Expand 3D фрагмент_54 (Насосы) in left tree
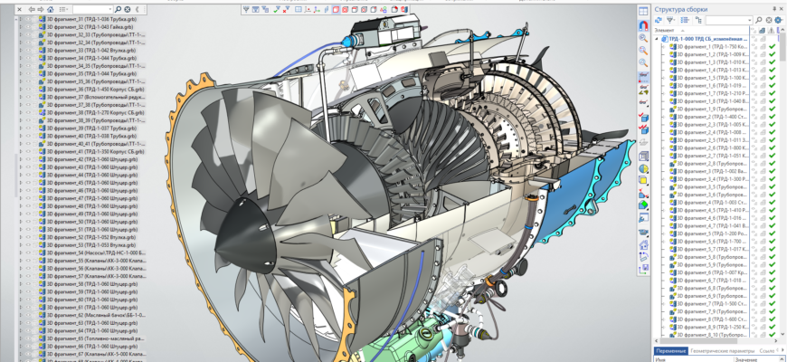This screenshot has height=362, width=787. [21, 252]
